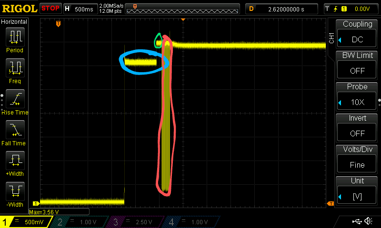This screenshot has height=228, width=381.
Task: Click the orange trigger position marker
Action: (x=58, y=23)
